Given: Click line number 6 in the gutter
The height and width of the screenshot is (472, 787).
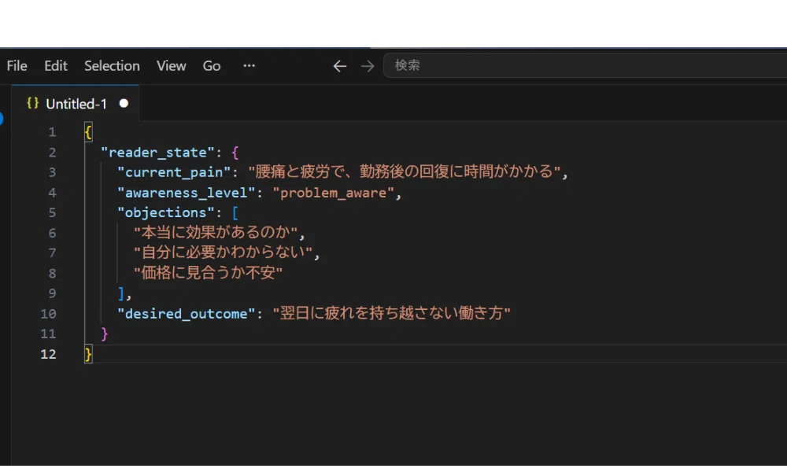Looking at the screenshot, I should pyautogui.click(x=52, y=233).
